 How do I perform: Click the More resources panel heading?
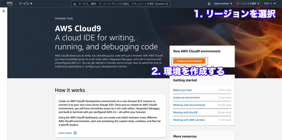185,136
